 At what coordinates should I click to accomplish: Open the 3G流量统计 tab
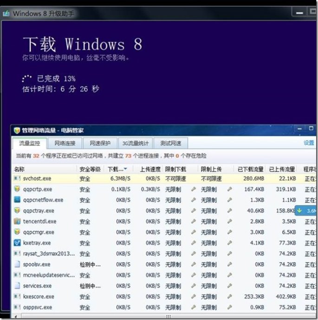click(x=136, y=143)
